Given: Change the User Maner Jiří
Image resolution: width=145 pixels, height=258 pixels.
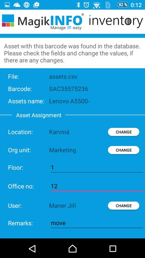Looking at the screenshot, I should tap(124, 206).
